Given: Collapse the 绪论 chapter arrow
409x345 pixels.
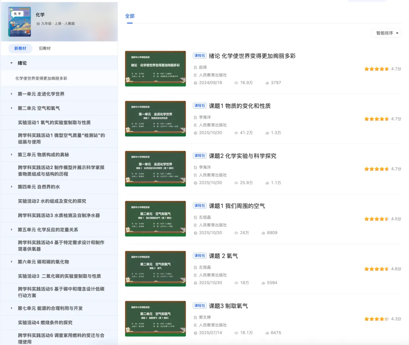Looking at the screenshot, I should [11, 63].
